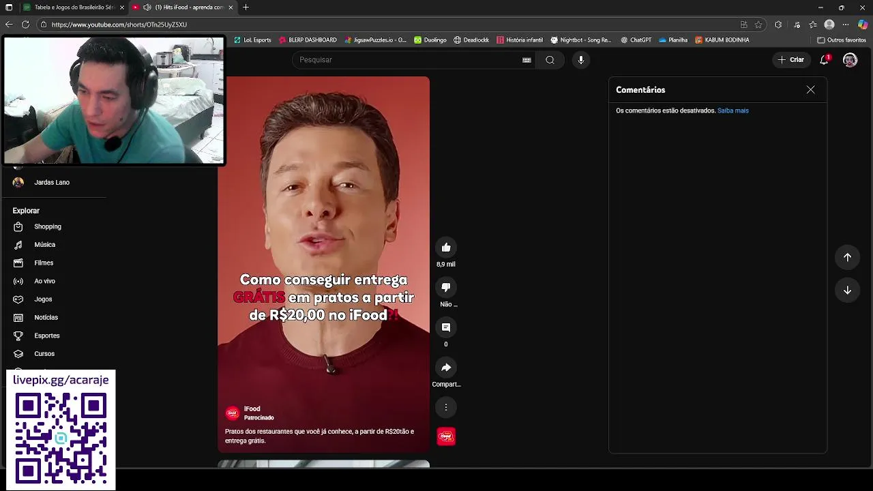Open the favorites list icon in toolbar
This screenshot has width=873, height=491.
click(x=813, y=25)
